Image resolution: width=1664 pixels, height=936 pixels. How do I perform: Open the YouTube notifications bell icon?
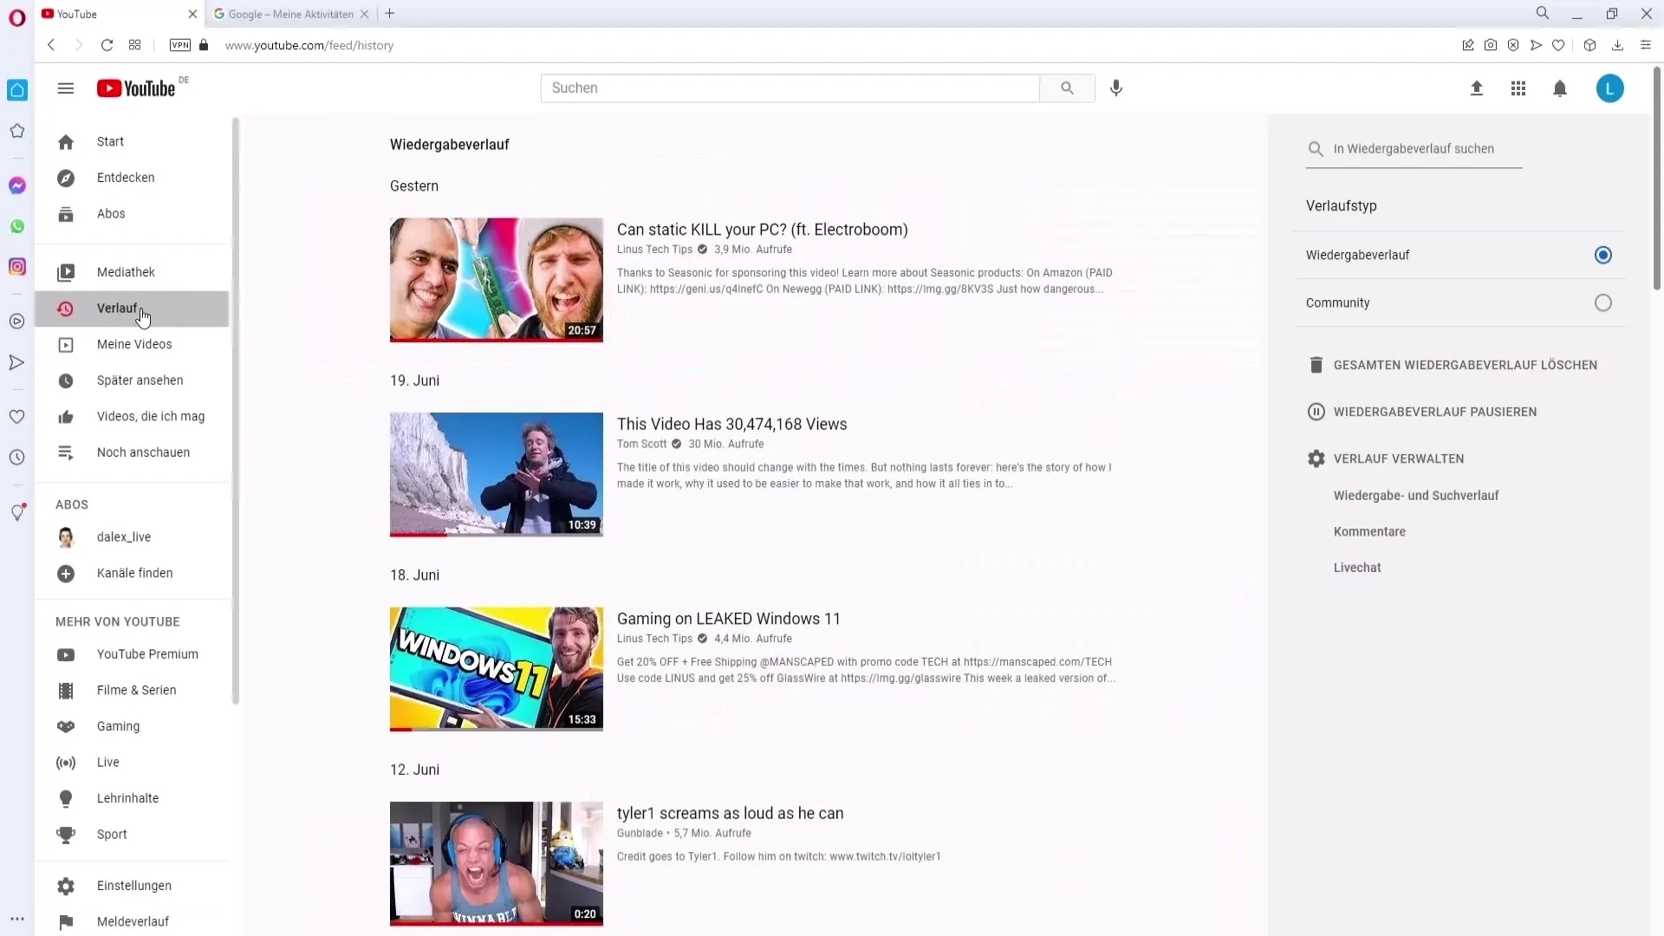click(1560, 88)
